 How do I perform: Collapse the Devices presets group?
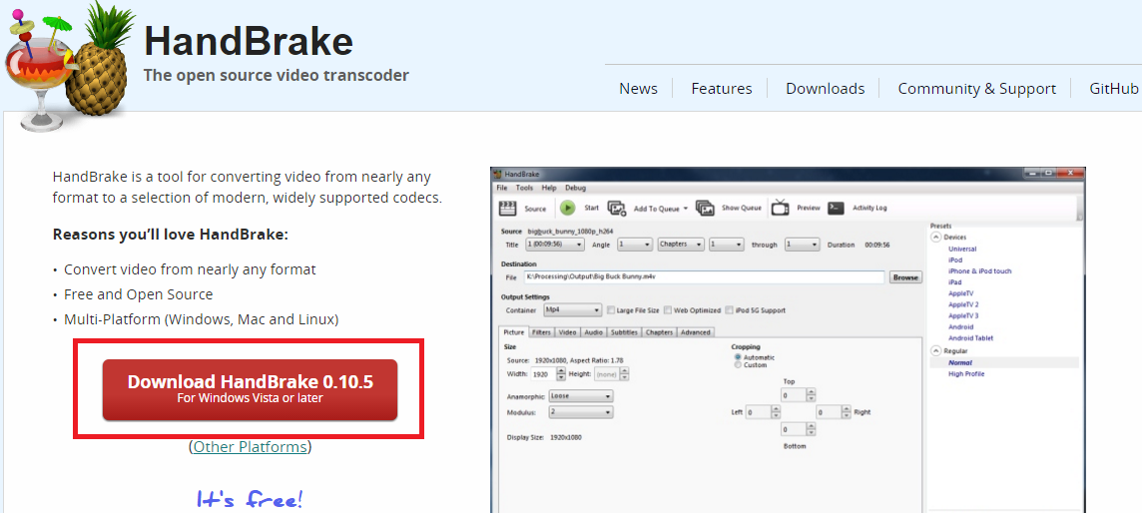936,238
